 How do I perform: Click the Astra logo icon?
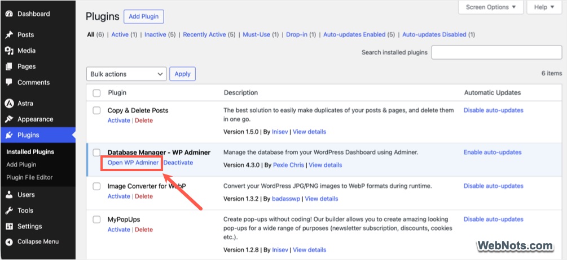click(9, 104)
